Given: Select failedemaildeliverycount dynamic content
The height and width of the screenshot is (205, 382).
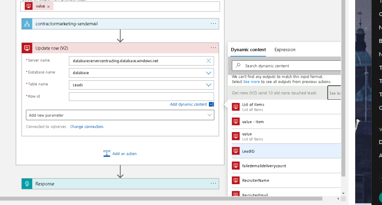Looking at the screenshot, I should 286,166.
